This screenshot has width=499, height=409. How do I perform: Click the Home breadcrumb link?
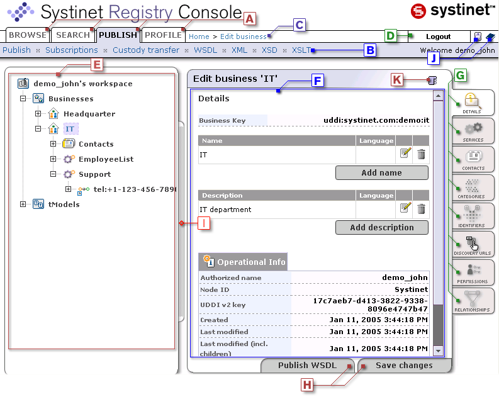[x=199, y=36]
